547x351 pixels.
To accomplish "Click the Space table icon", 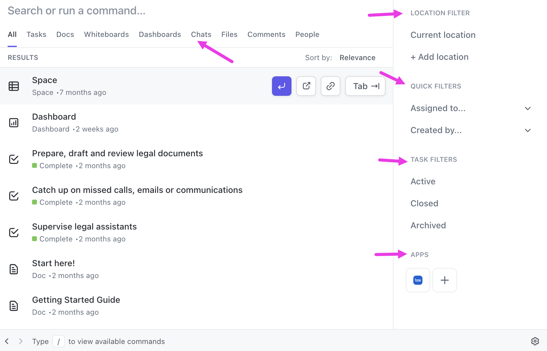I will pos(14,86).
